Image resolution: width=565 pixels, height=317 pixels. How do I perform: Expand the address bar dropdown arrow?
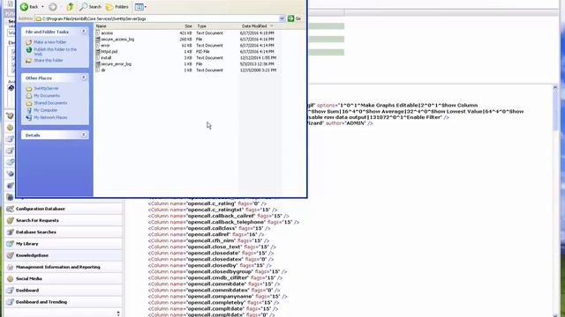pos(282,18)
